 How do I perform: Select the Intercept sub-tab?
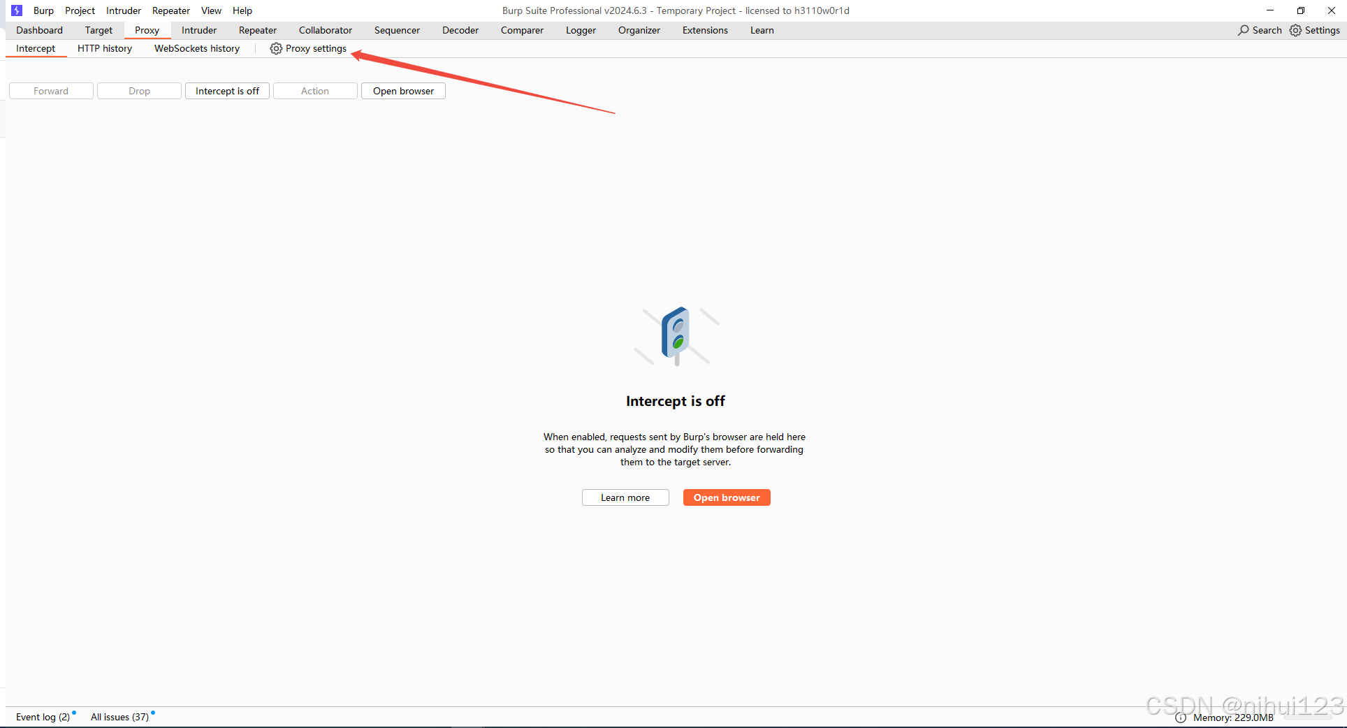click(36, 48)
